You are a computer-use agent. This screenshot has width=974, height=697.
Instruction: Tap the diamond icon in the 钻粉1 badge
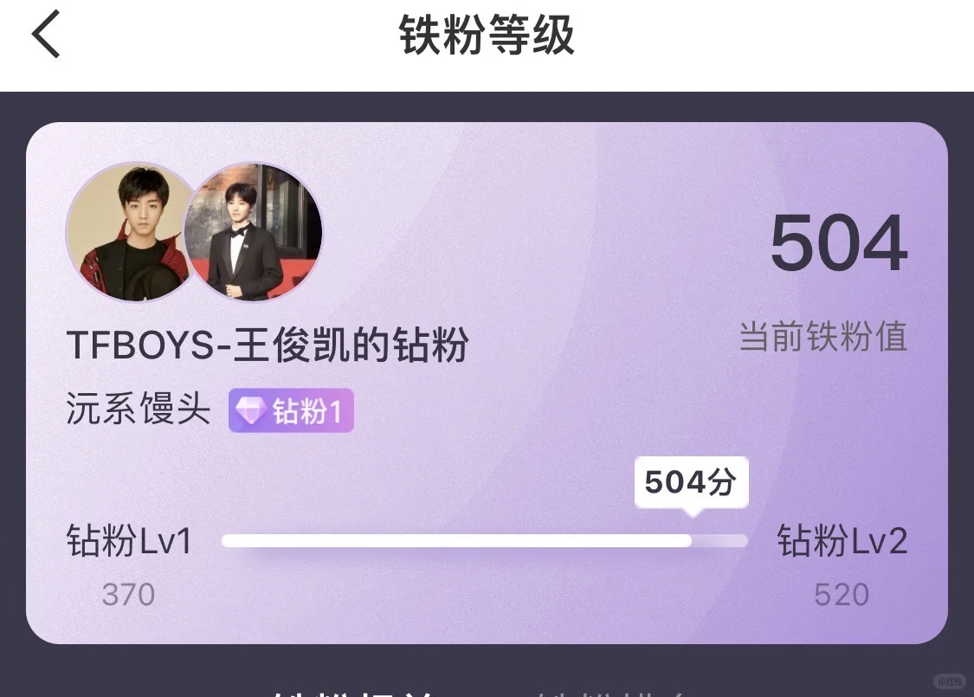click(251, 410)
